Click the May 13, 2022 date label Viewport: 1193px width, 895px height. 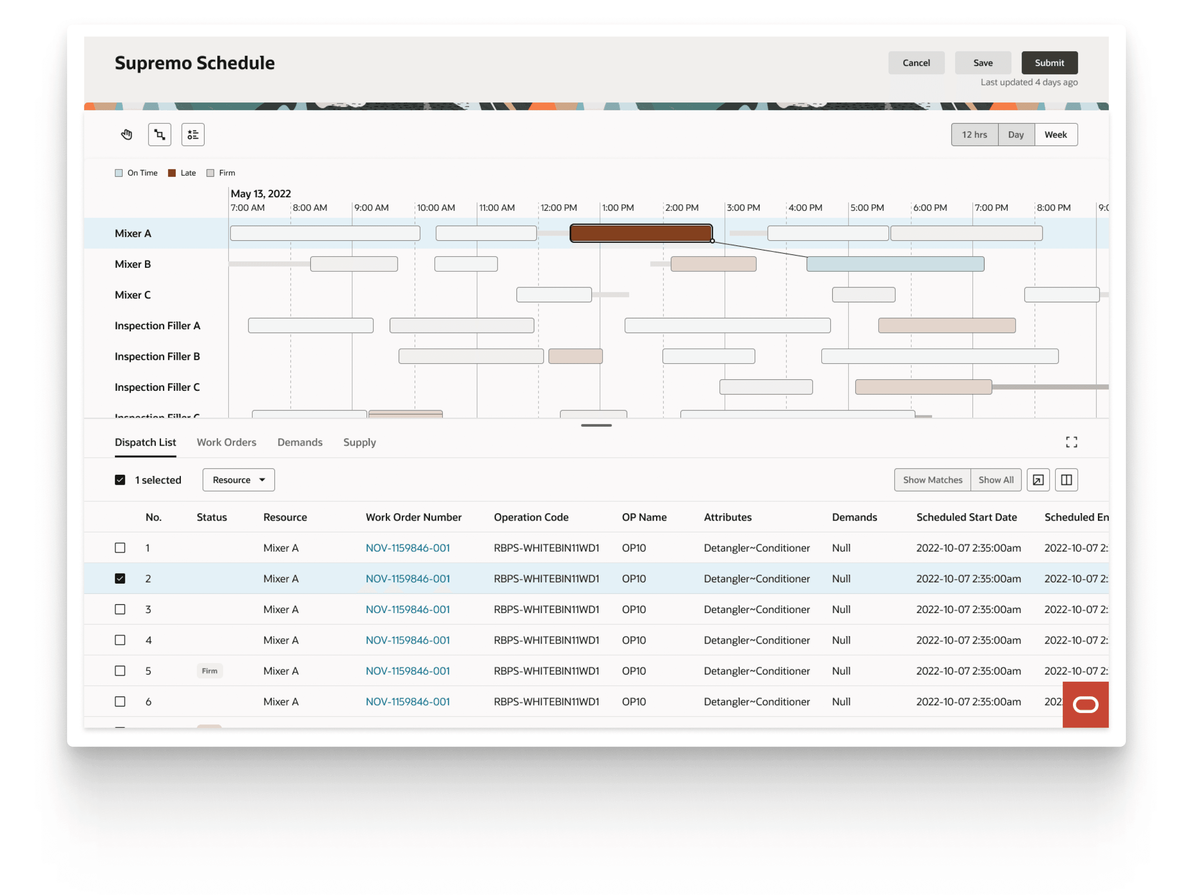click(261, 194)
